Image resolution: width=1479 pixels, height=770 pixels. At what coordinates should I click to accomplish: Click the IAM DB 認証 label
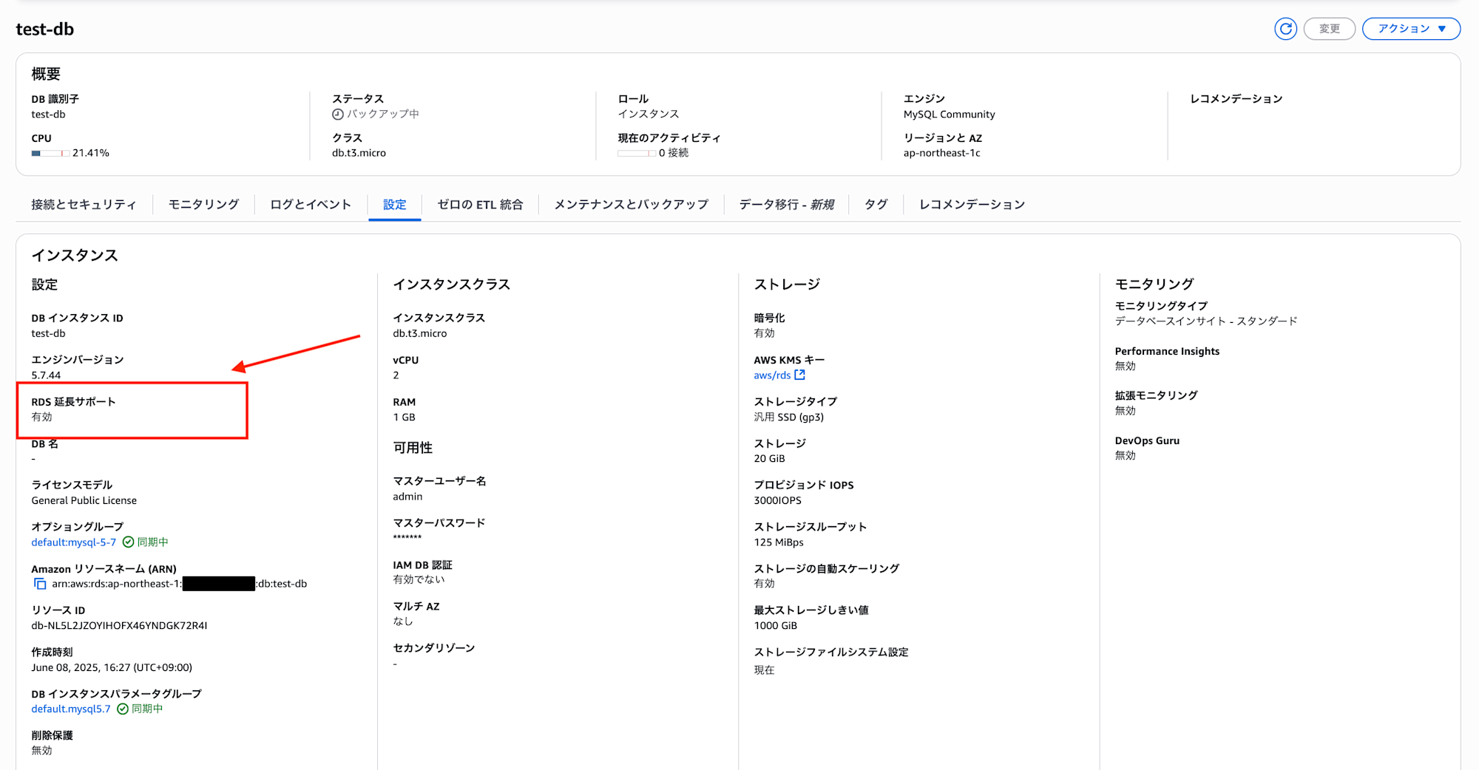[422, 565]
